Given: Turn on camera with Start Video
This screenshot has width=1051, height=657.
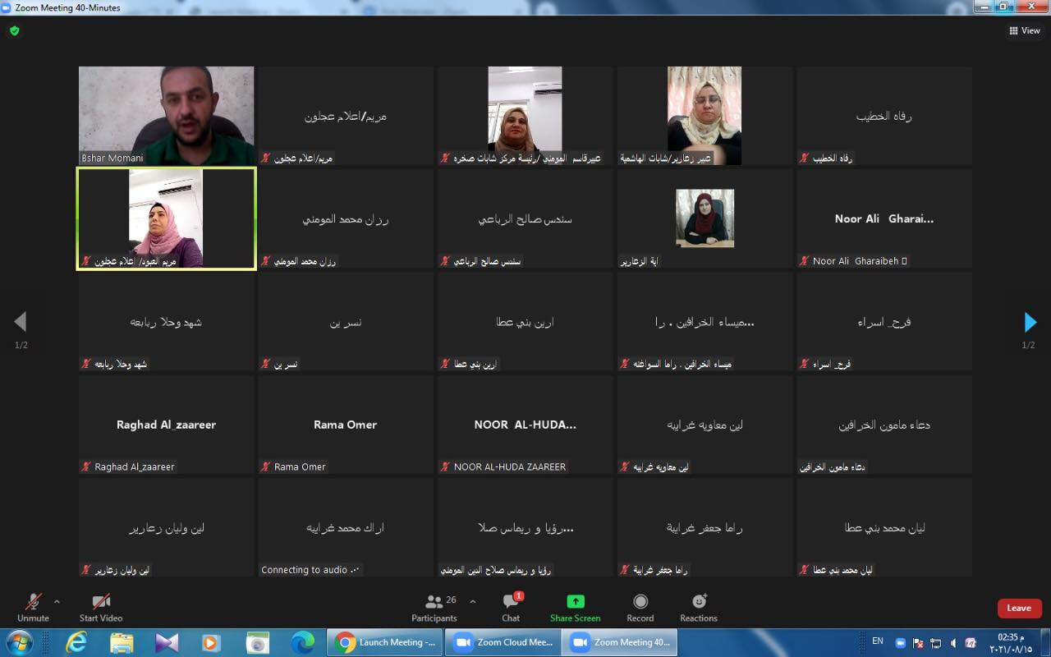Looking at the screenshot, I should (100, 608).
